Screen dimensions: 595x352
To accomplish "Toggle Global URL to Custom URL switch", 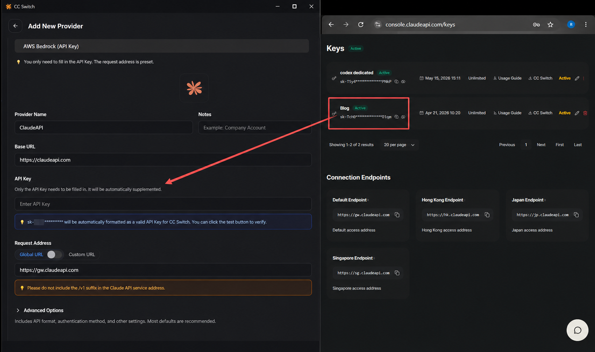I will (54, 255).
